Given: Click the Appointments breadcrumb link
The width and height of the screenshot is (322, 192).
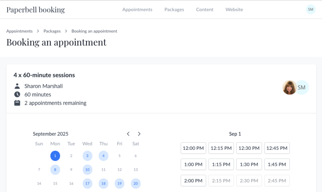Looking at the screenshot, I should (19, 31).
